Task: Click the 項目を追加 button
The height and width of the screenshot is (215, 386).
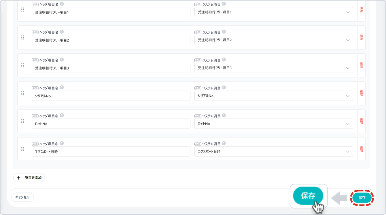Action: [29, 178]
